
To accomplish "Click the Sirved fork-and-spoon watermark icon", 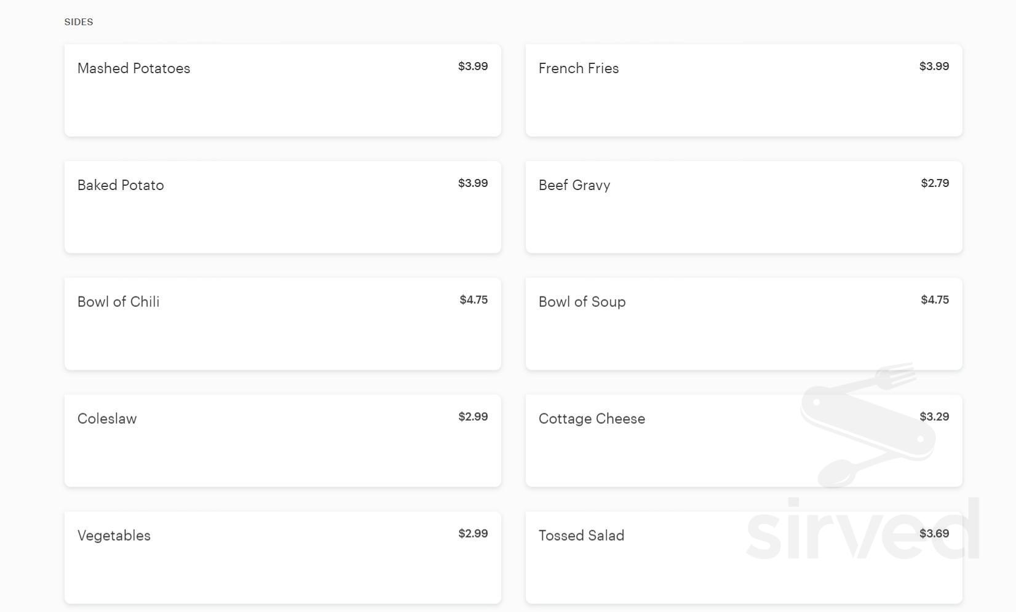I will 867,424.
